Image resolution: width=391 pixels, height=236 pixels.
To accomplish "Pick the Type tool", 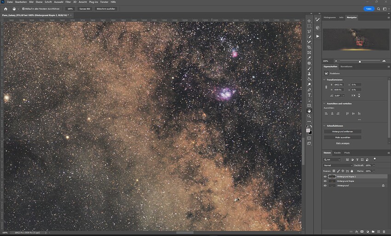I will click(x=309, y=95).
